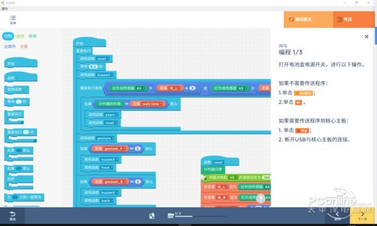Open the wait time variable dropdown
377x226 pixels.
[x=152, y=104]
